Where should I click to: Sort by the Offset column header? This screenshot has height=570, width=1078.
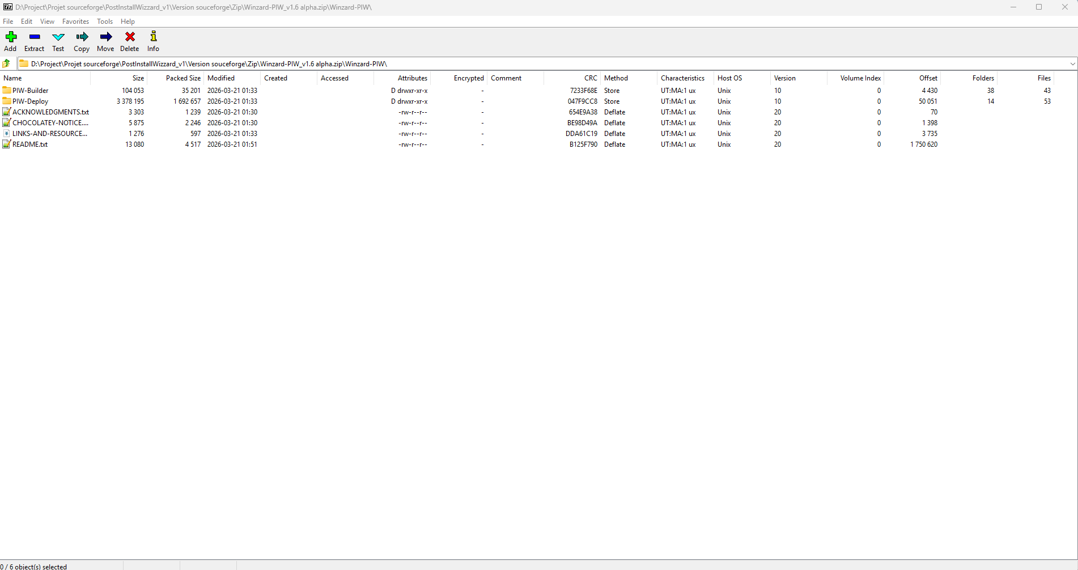pos(913,78)
